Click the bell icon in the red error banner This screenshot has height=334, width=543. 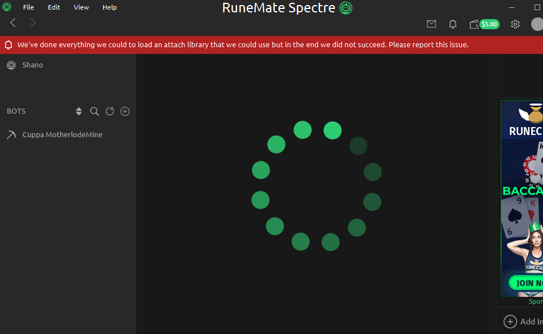[8, 45]
